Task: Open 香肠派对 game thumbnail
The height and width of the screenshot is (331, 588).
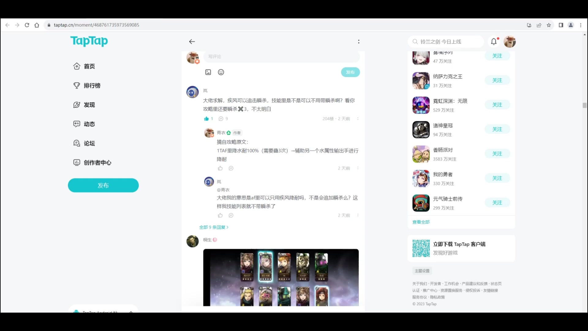Action: tap(421, 154)
